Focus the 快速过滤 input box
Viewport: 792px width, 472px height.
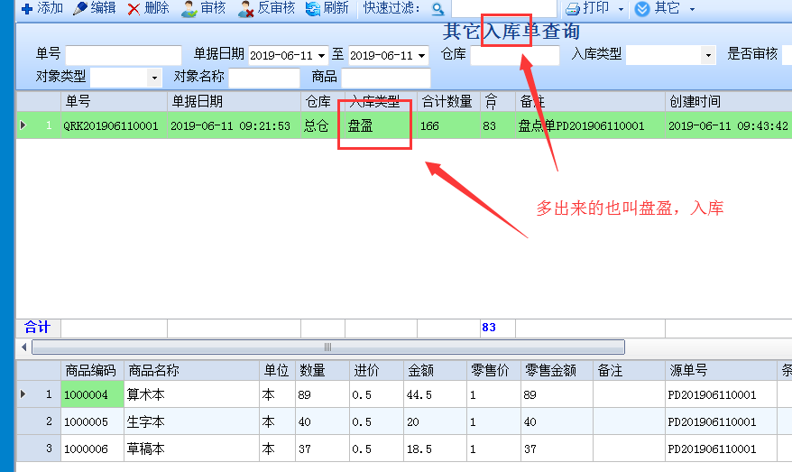[x=503, y=8]
